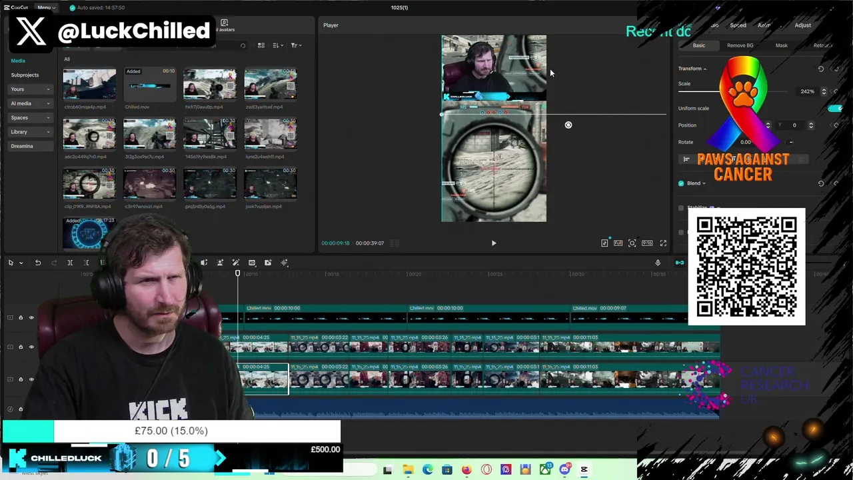Expand the AI media category
This screenshot has height=480, width=853.
click(30, 103)
